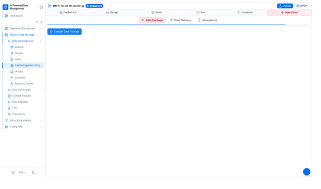321x189 pixels.
Task: Click iContent Foundry label text
Action: [22, 95]
